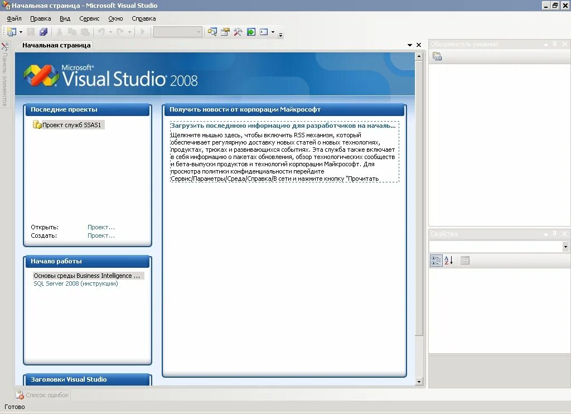Click the Property Pages icon in Свойства panel
571x414 pixels.
point(465,261)
